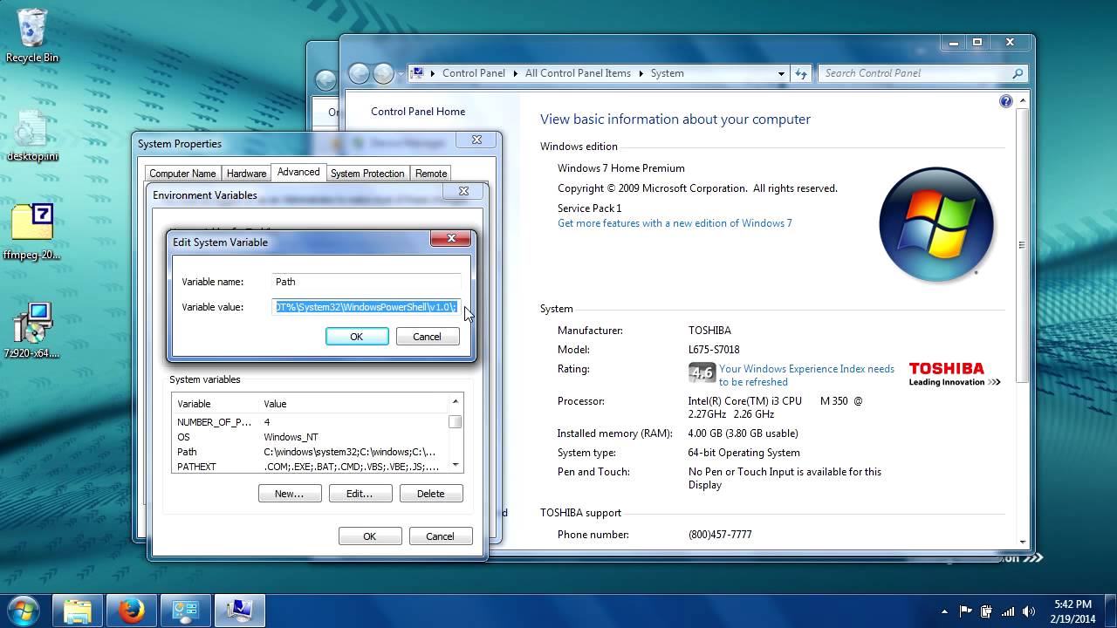Expand the Control Panel breadcrumb arrow
1117x628 pixels.
(x=516, y=73)
